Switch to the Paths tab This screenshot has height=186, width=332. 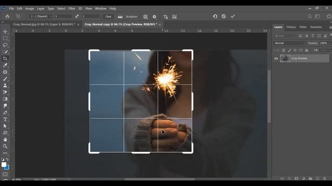pos(303,27)
